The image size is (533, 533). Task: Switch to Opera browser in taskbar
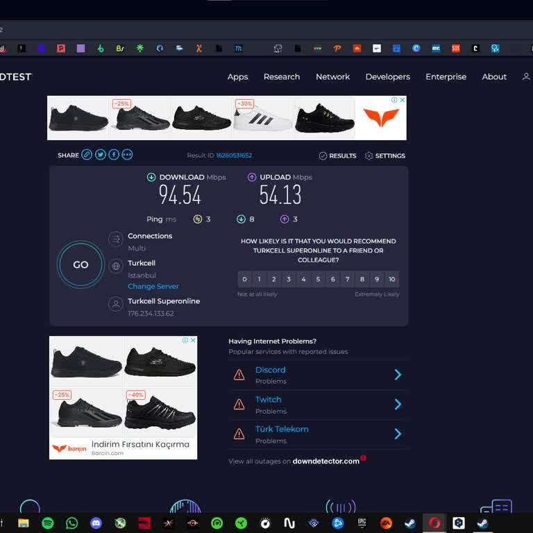pos(434,523)
